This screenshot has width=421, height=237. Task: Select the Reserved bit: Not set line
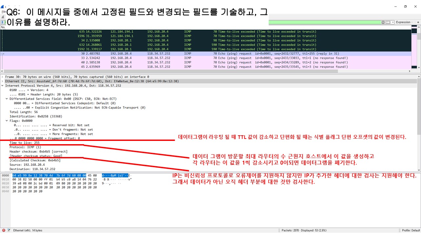tap(52, 125)
